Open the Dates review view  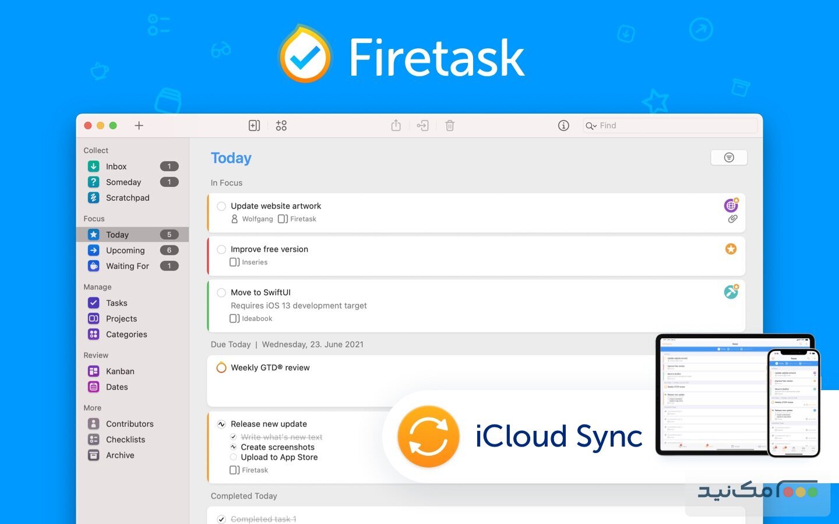pyautogui.click(x=117, y=387)
